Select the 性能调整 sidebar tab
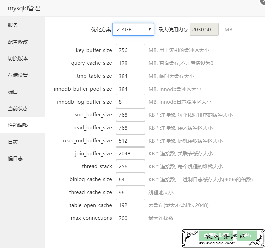 [23, 125]
